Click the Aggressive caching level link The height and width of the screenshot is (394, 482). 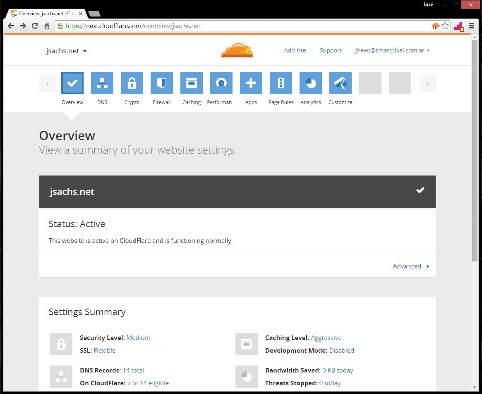326,337
